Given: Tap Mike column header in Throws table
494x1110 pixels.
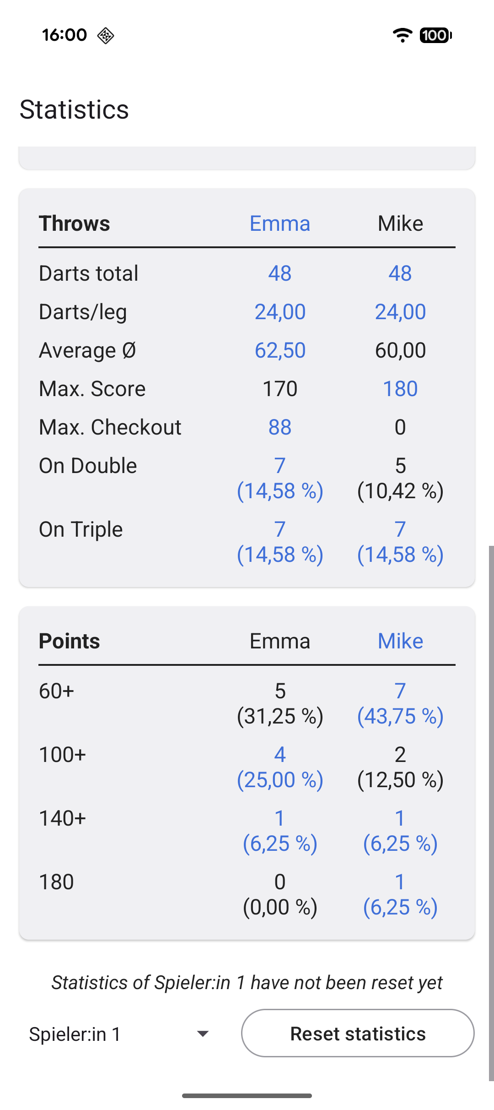Looking at the screenshot, I should (400, 223).
